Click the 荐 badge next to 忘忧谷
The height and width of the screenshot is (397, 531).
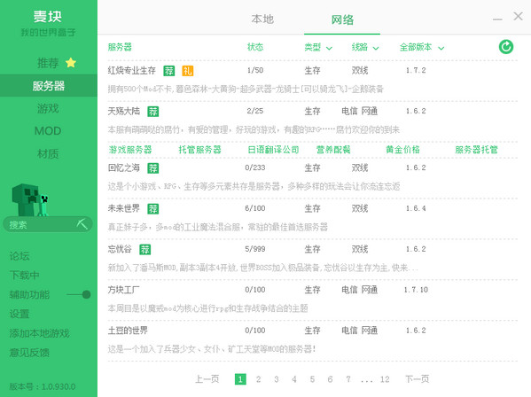click(145, 249)
